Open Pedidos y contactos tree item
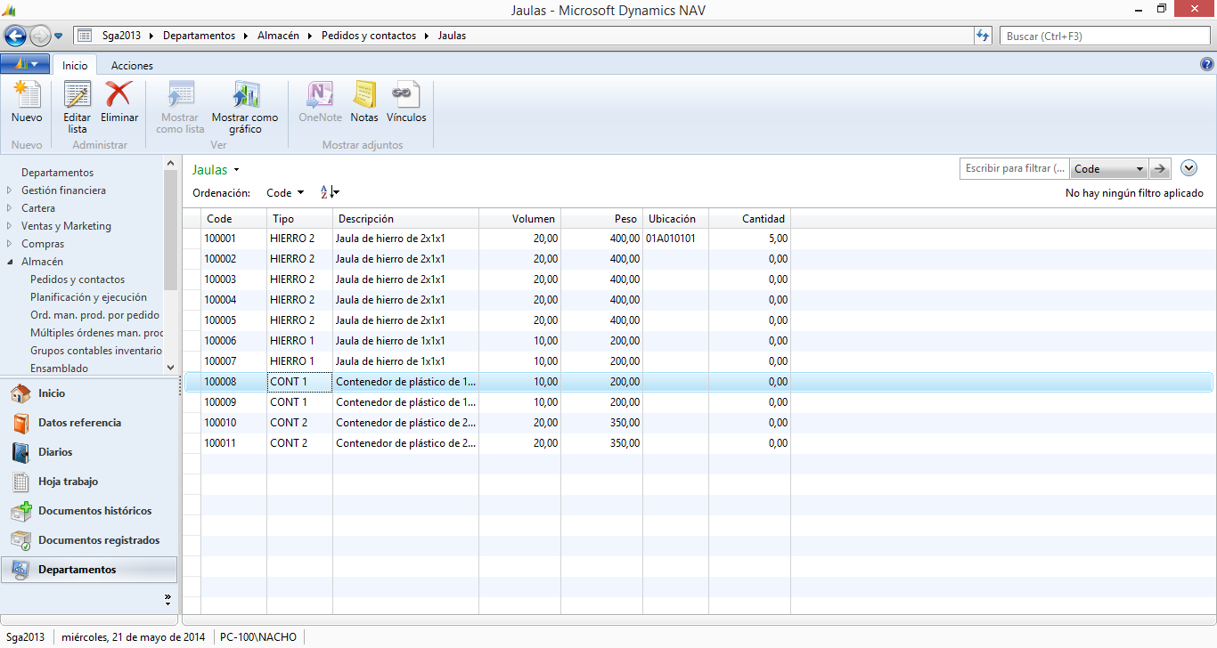 (78, 279)
